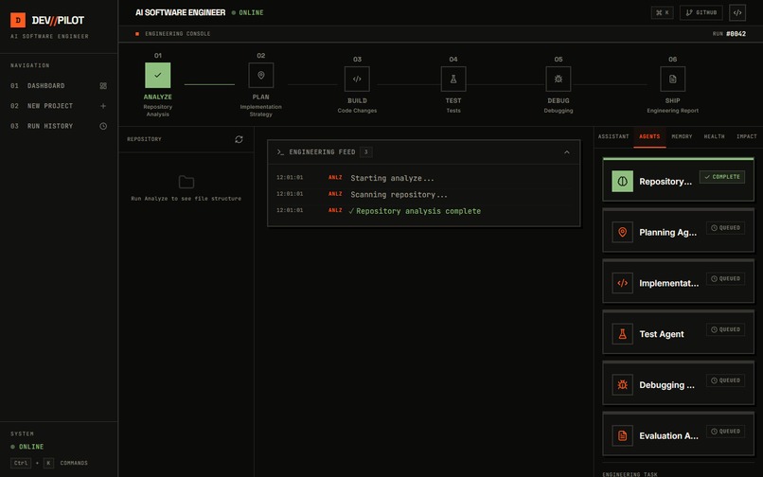Click the PLAN Implementation Strategy label

[261, 106]
